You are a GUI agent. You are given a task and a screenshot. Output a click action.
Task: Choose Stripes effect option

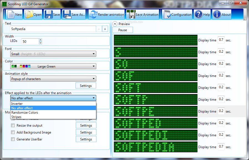point(53,117)
